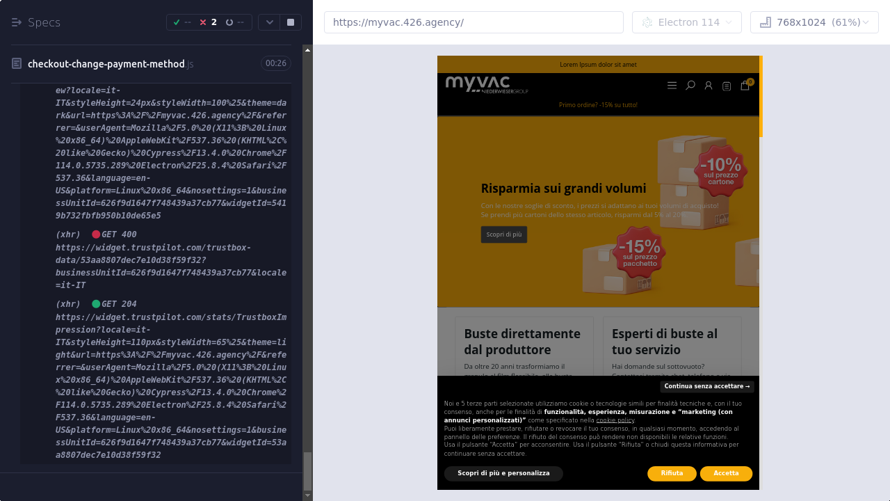Click Scopri di più e personalizza
The height and width of the screenshot is (501, 890).
[503, 474]
